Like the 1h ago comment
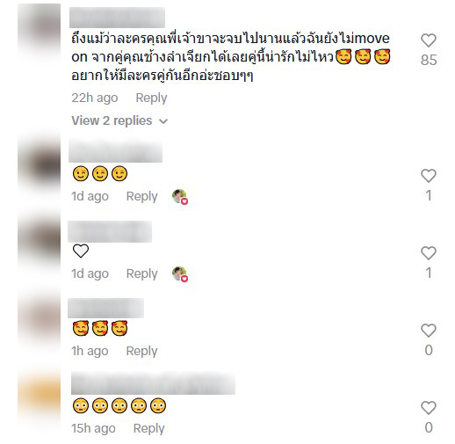The image size is (455, 444). tap(429, 331)
